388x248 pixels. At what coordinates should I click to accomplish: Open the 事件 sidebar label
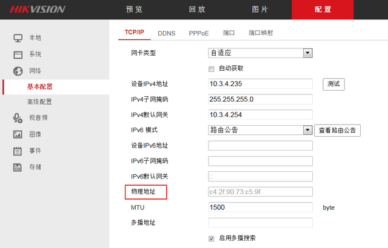(x=35, y=151)
